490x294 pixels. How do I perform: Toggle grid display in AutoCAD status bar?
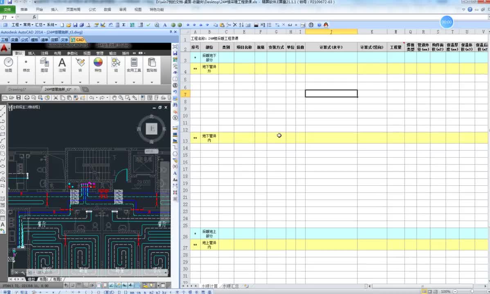[x=79, y=285]
